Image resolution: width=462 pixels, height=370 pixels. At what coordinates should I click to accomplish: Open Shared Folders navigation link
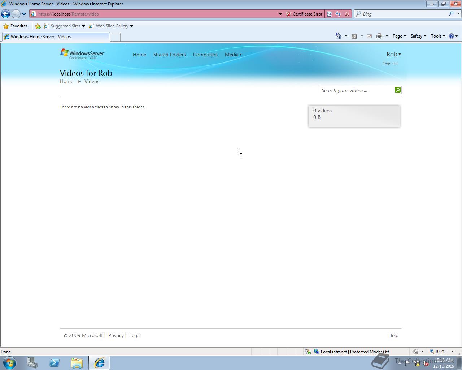coord(170,55)
